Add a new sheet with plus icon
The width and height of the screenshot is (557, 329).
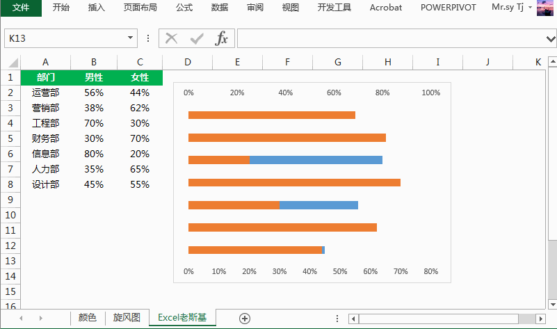point(245,319)
